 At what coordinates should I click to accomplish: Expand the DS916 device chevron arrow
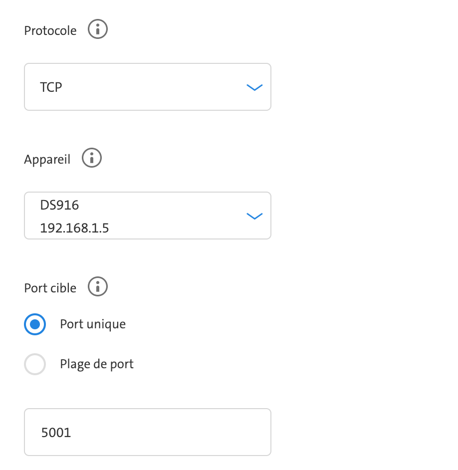(254, 216)
